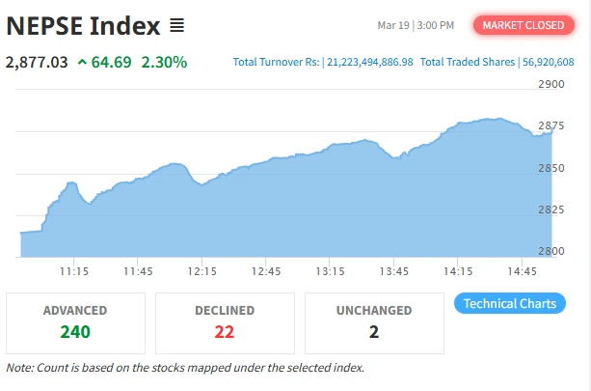Click the 2,877.03 index value

37,63
